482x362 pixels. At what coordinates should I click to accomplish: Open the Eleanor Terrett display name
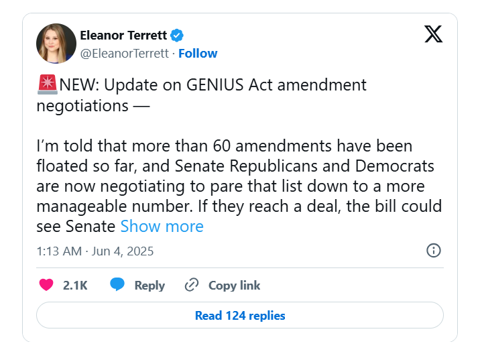123,36
